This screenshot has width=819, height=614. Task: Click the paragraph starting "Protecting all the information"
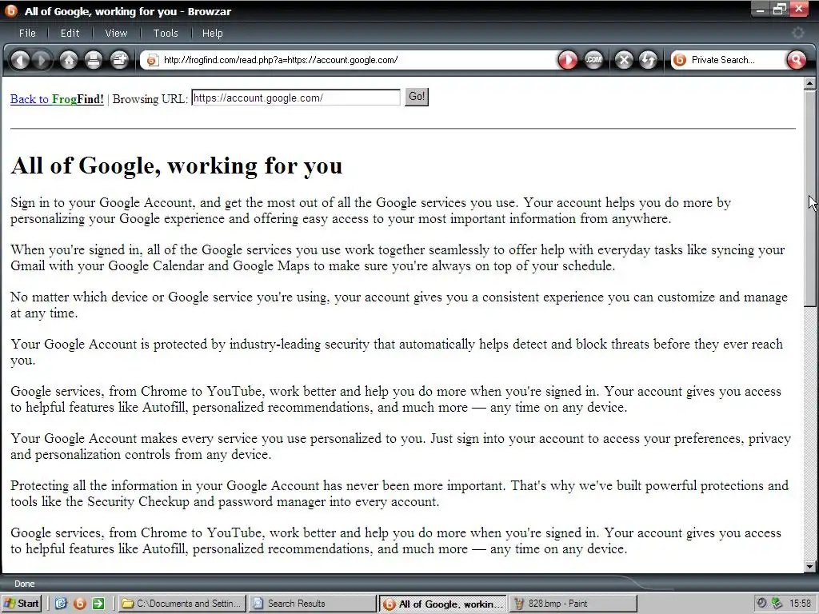pos(400,493)
